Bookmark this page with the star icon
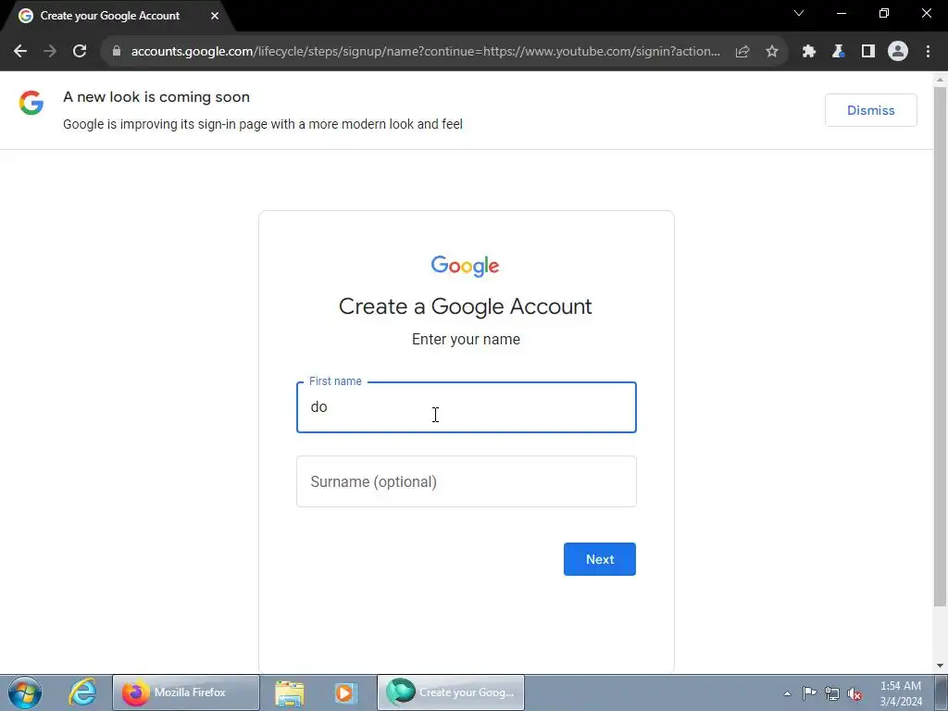This screenshot has width=948, height=711. tap(772, 52)
